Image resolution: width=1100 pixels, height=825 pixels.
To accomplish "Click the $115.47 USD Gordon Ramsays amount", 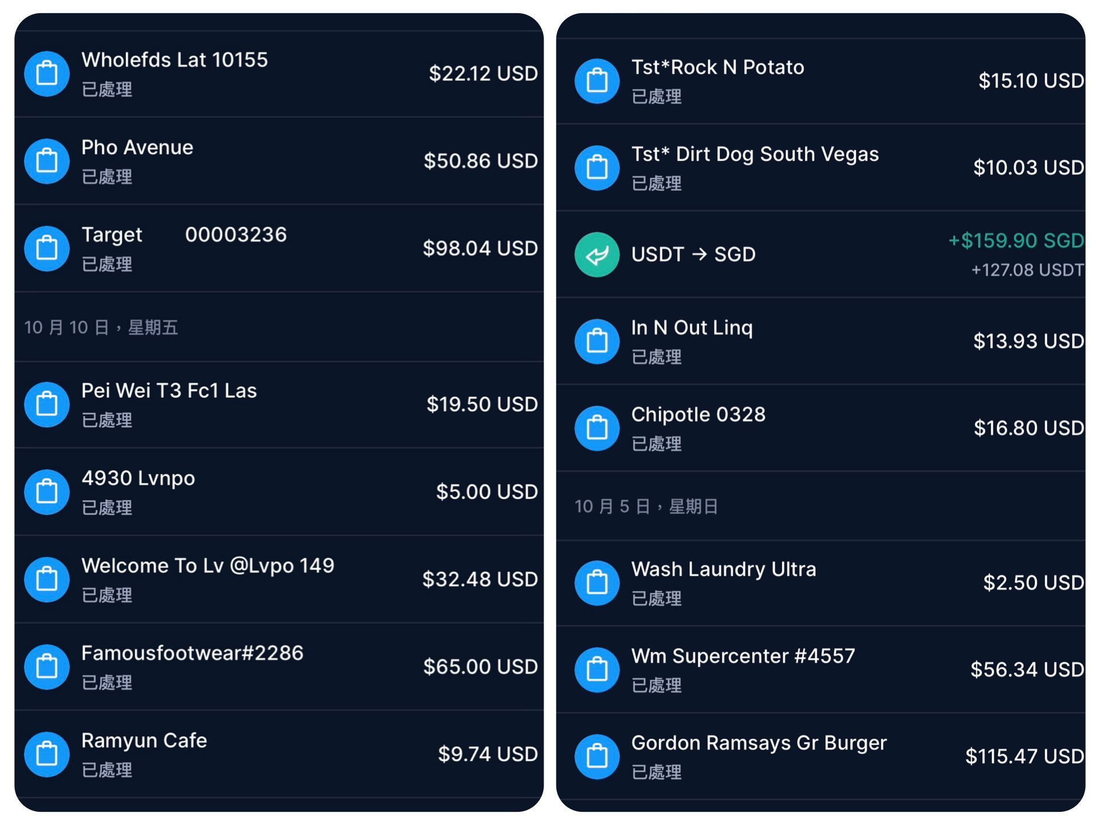I will pos(1024,757).
